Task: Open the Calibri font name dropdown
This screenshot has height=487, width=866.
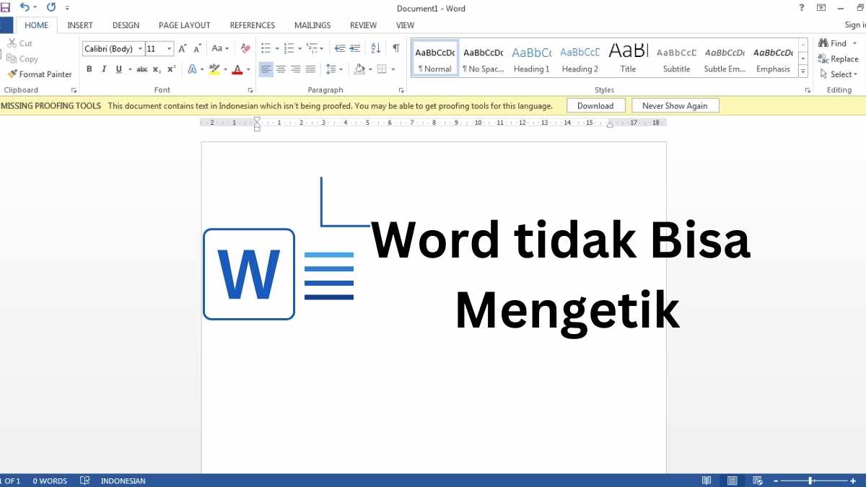Action: (x=141, y=48)
